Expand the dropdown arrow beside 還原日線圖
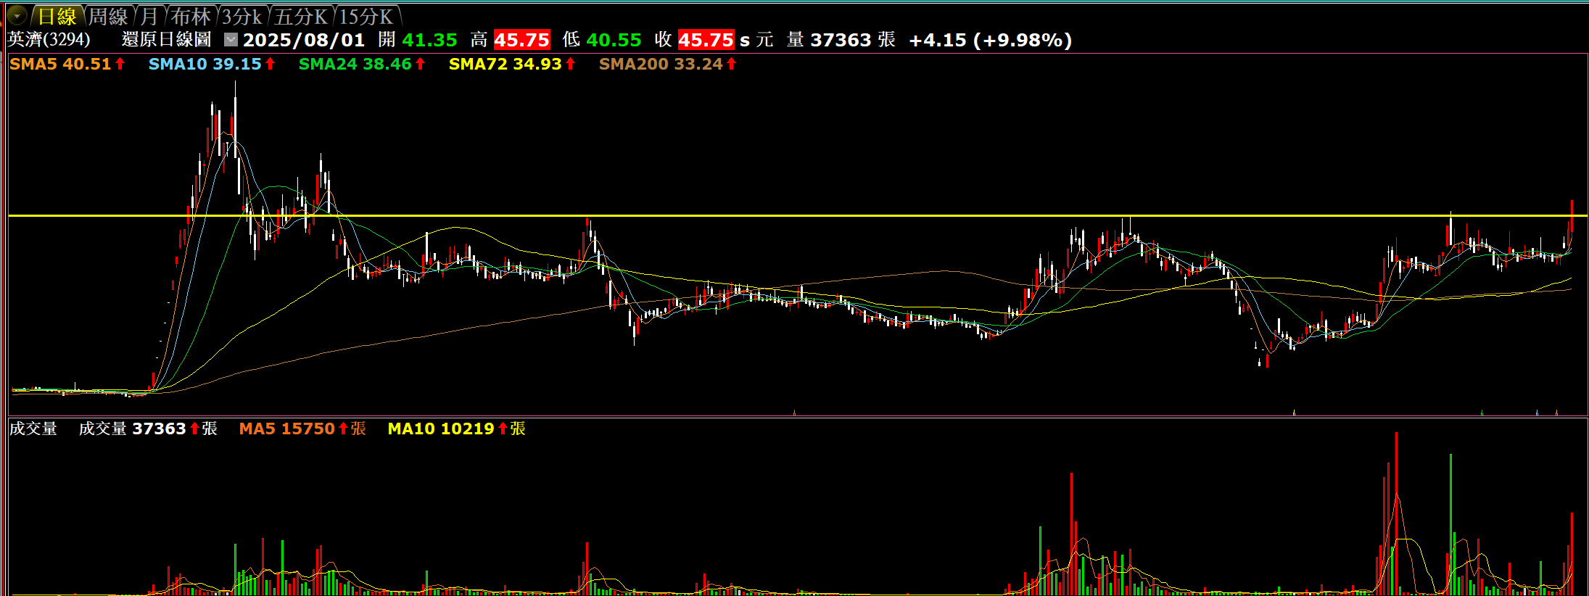Image resolution: width=1589 pixels, height=596 pixels. pos(231,40)
